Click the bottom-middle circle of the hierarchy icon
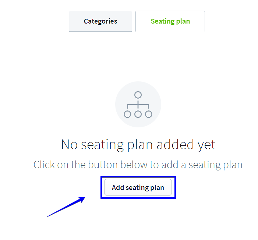Image resolution: width=258 pixels, height=240 pixels. click(x=138, y=114)
